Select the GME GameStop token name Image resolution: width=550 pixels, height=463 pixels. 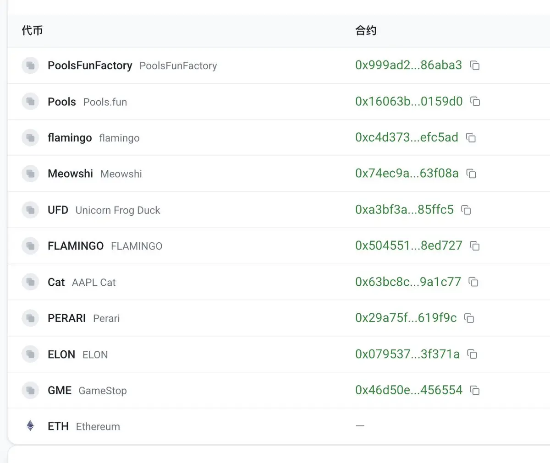[x=87, y=391]
